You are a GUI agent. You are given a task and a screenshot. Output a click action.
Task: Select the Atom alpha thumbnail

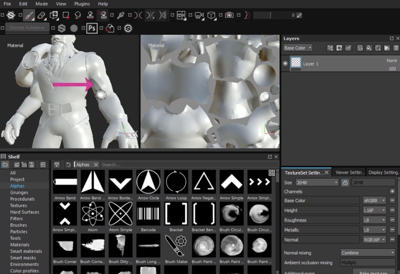pyautogui.click(x=93, y=214)
